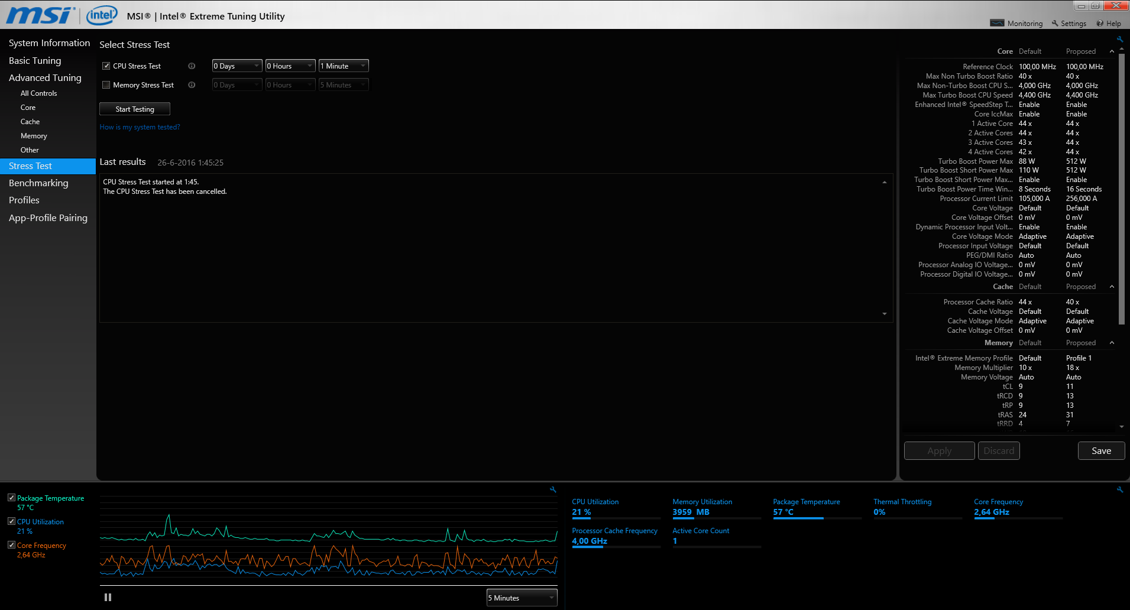Open graph time range 5 Minutes dropdown
The height and width of the screenshot is (610, 1130).
pyautogui.click(x=522, y=598)
